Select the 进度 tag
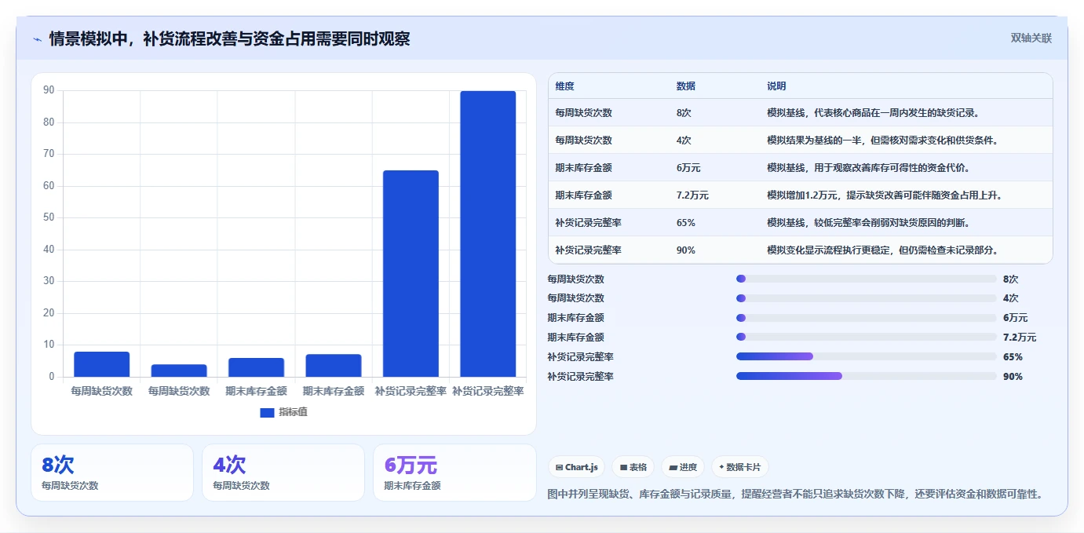The image size is (1084, 533). (683, 467)
